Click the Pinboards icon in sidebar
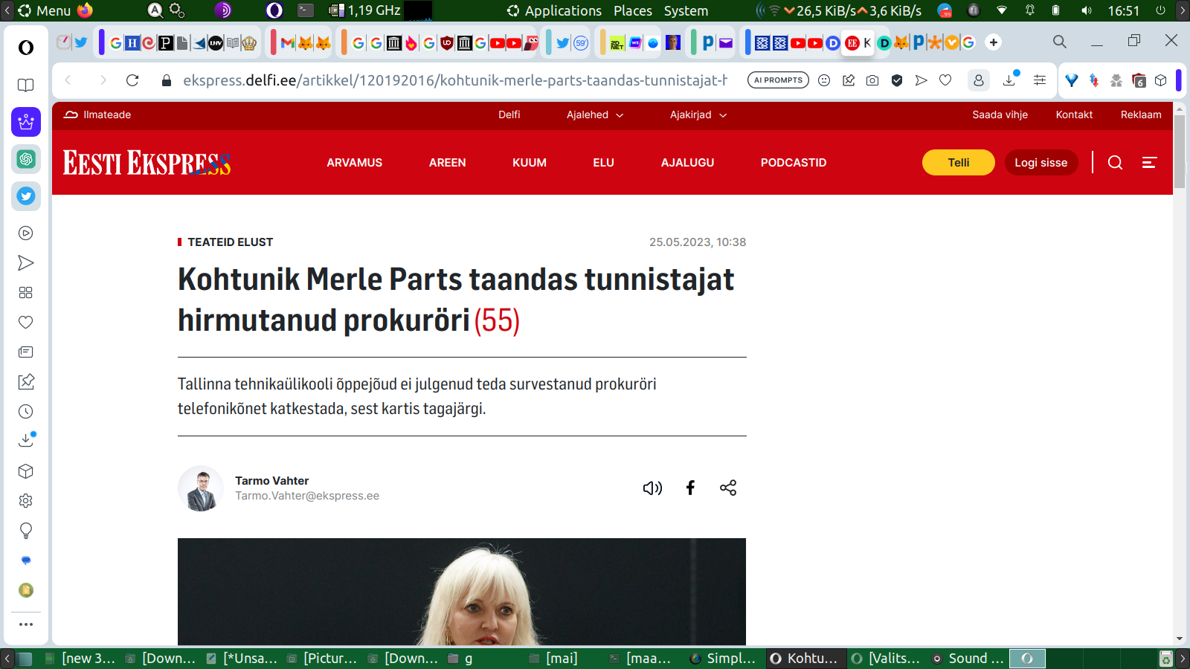 [26, 382]
